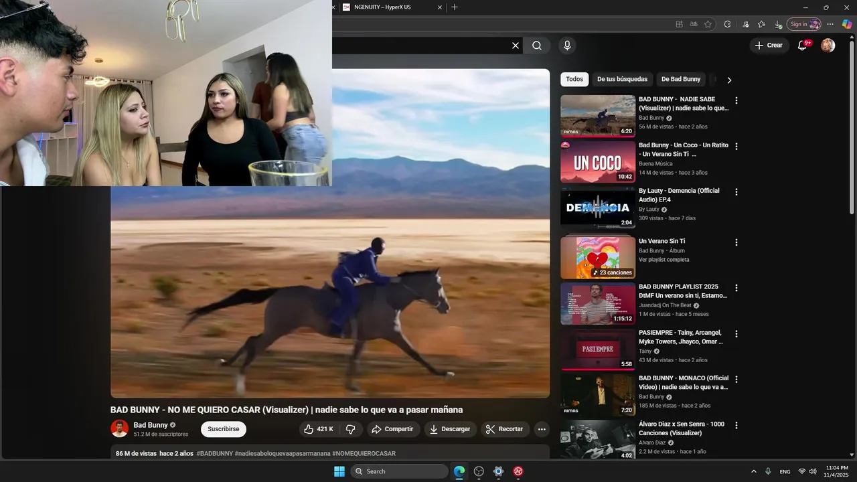Open options menu for Demencia video
The height and width of the screenshot is (482, 857).
pyautogui.click(x=736, y=191)
